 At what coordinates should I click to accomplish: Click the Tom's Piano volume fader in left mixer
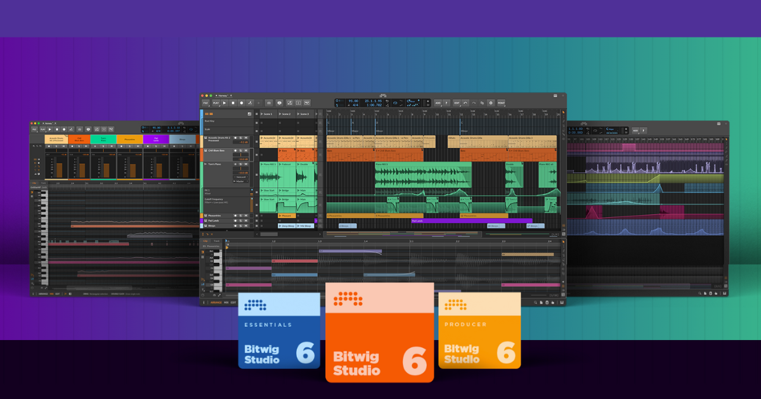pyautogui.click(x=107, y=170)
